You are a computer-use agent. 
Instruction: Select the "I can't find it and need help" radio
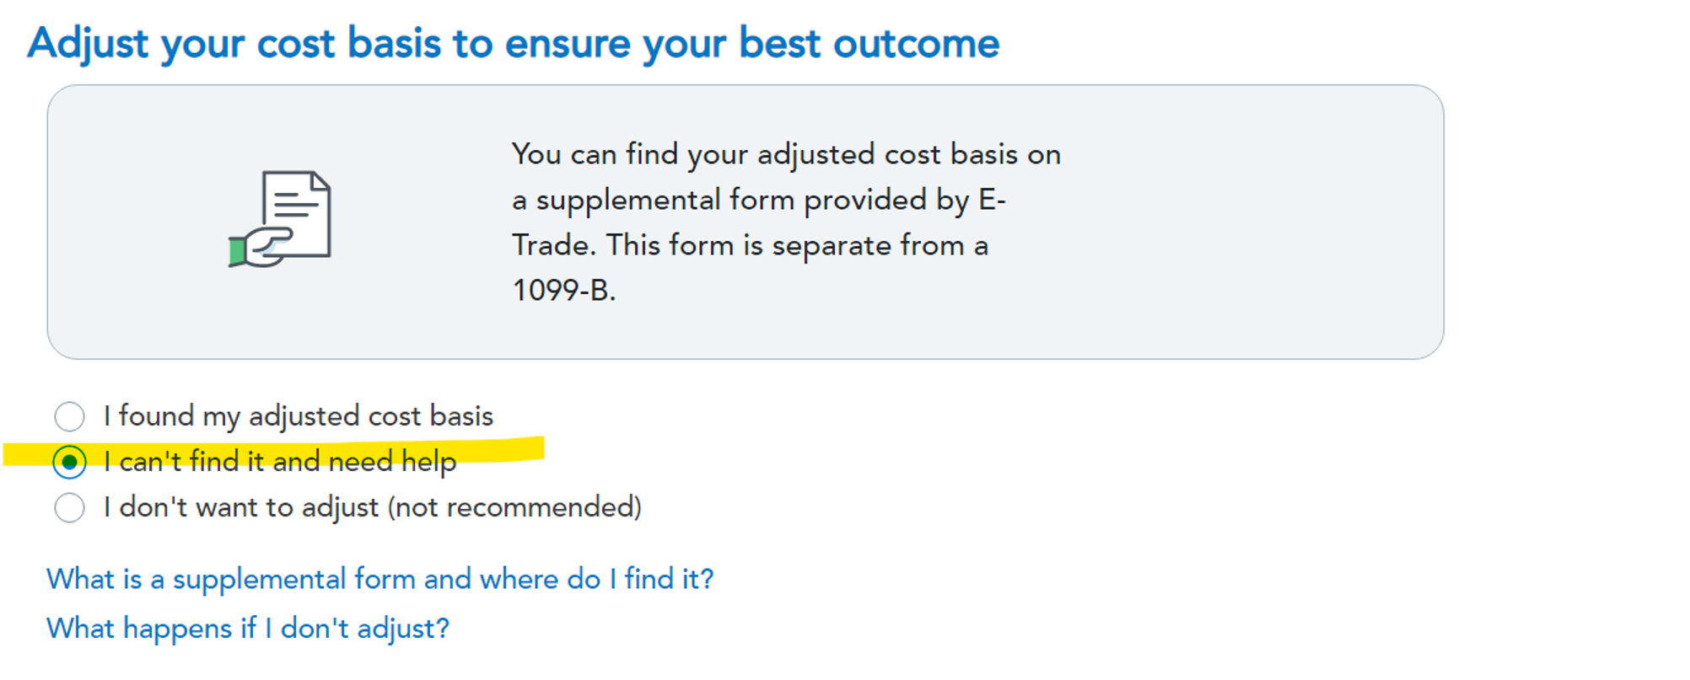click(69, 462)
